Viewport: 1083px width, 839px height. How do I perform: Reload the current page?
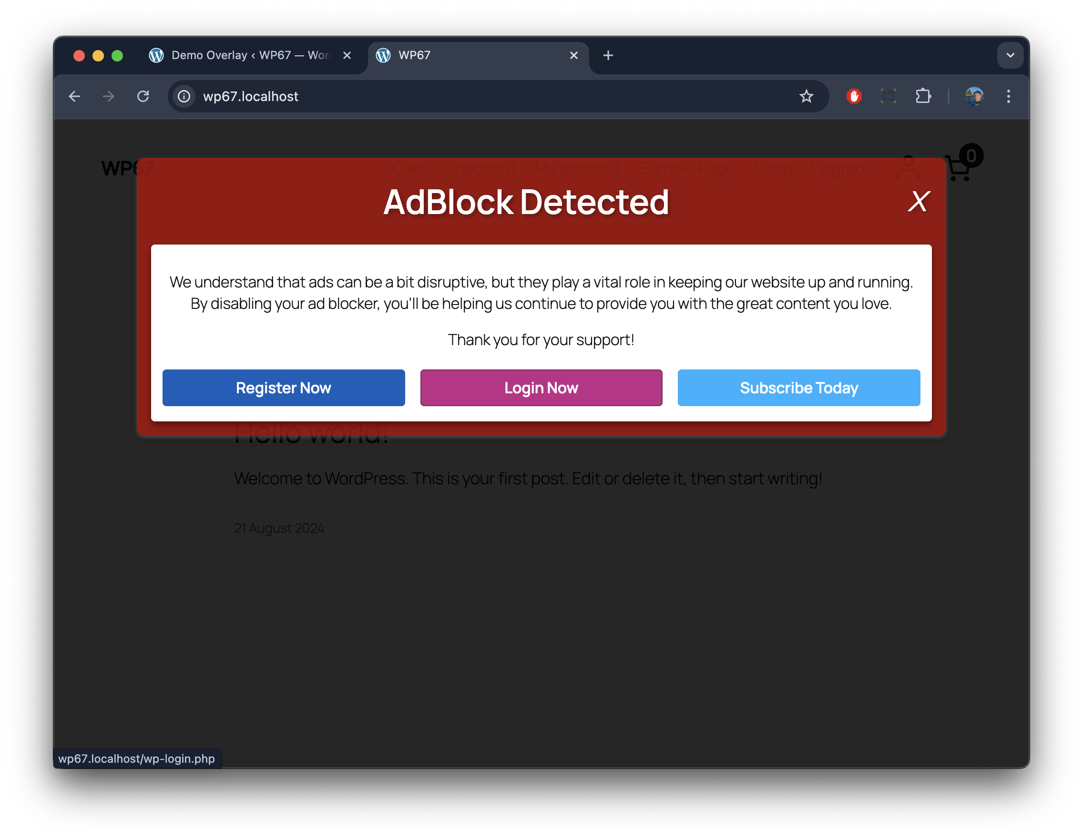[143, 96]
